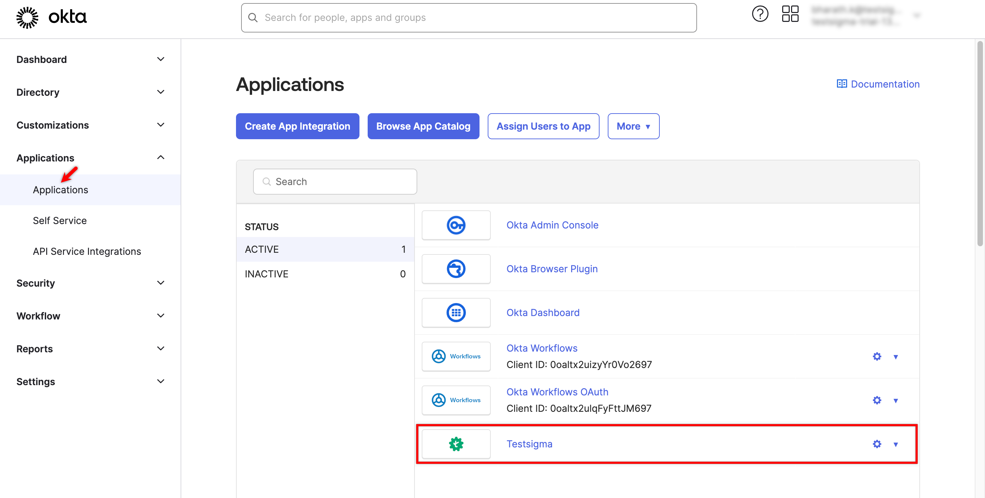Click the Okta Dashboard grid app icon
This screenshot has height=498, width=985.
tap(456, 313)
